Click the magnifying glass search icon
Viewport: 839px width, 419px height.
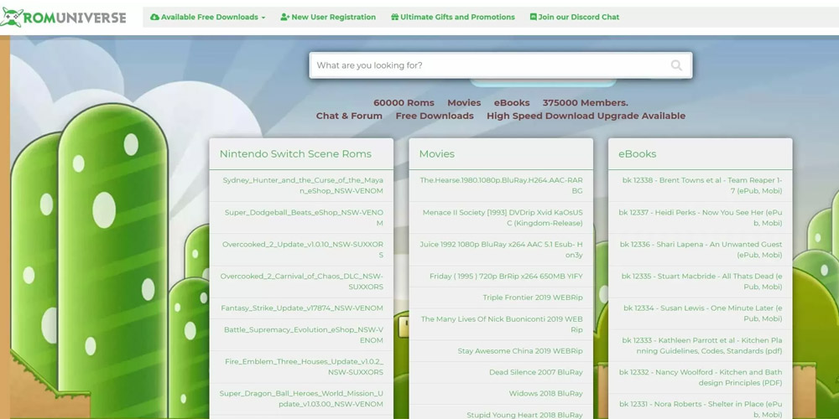(676, 65)
